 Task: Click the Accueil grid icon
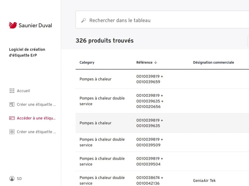pyautogui.click(x=12, y=91)
